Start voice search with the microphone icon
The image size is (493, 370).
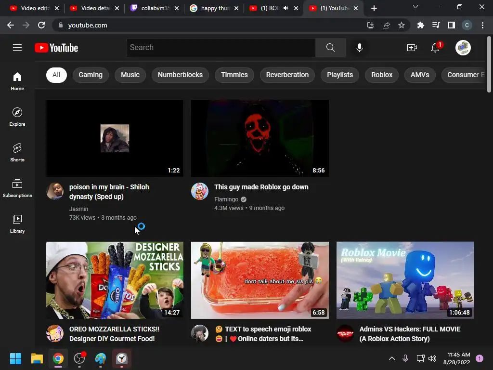tap(359, 48)
